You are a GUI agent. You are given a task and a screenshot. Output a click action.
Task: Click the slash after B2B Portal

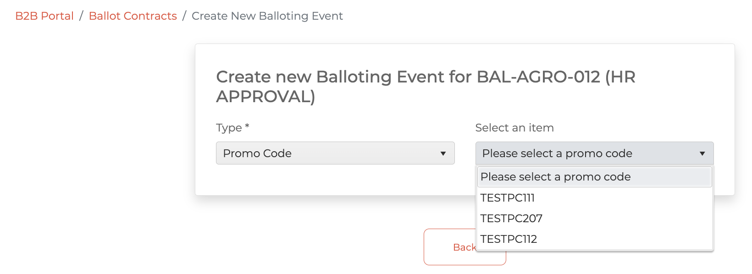tap(81, 16)
